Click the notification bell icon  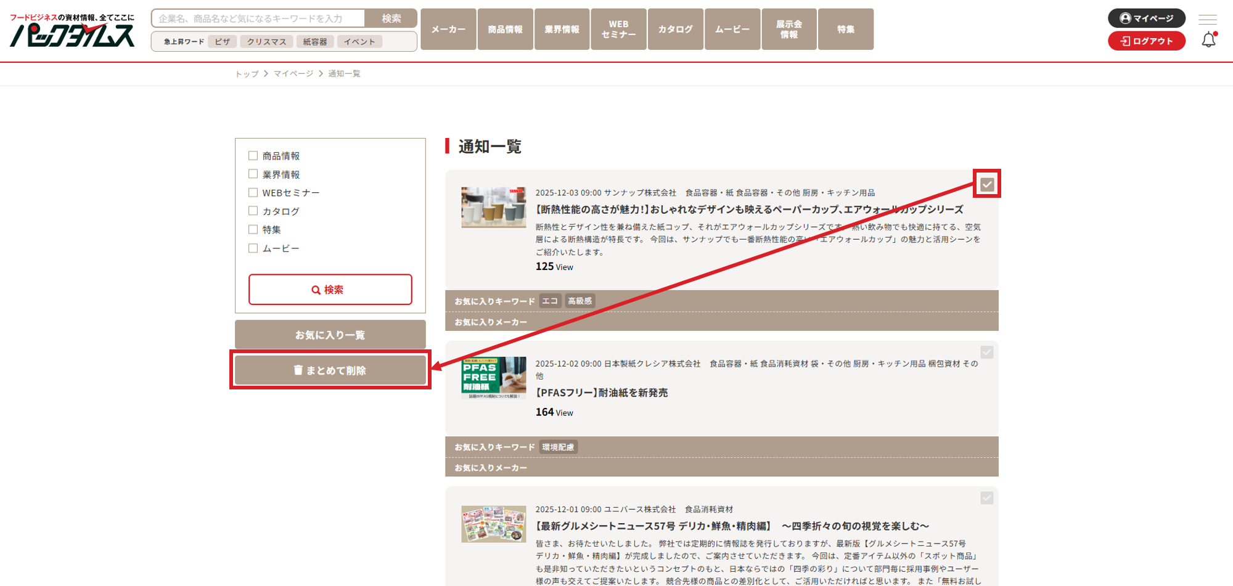click(x=1208, y=40)
